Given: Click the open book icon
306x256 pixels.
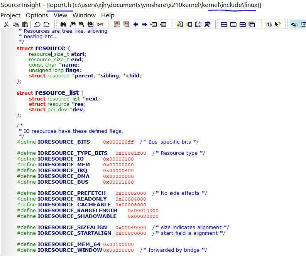Looking at the screenshot, I should click(x=198, y=24).
